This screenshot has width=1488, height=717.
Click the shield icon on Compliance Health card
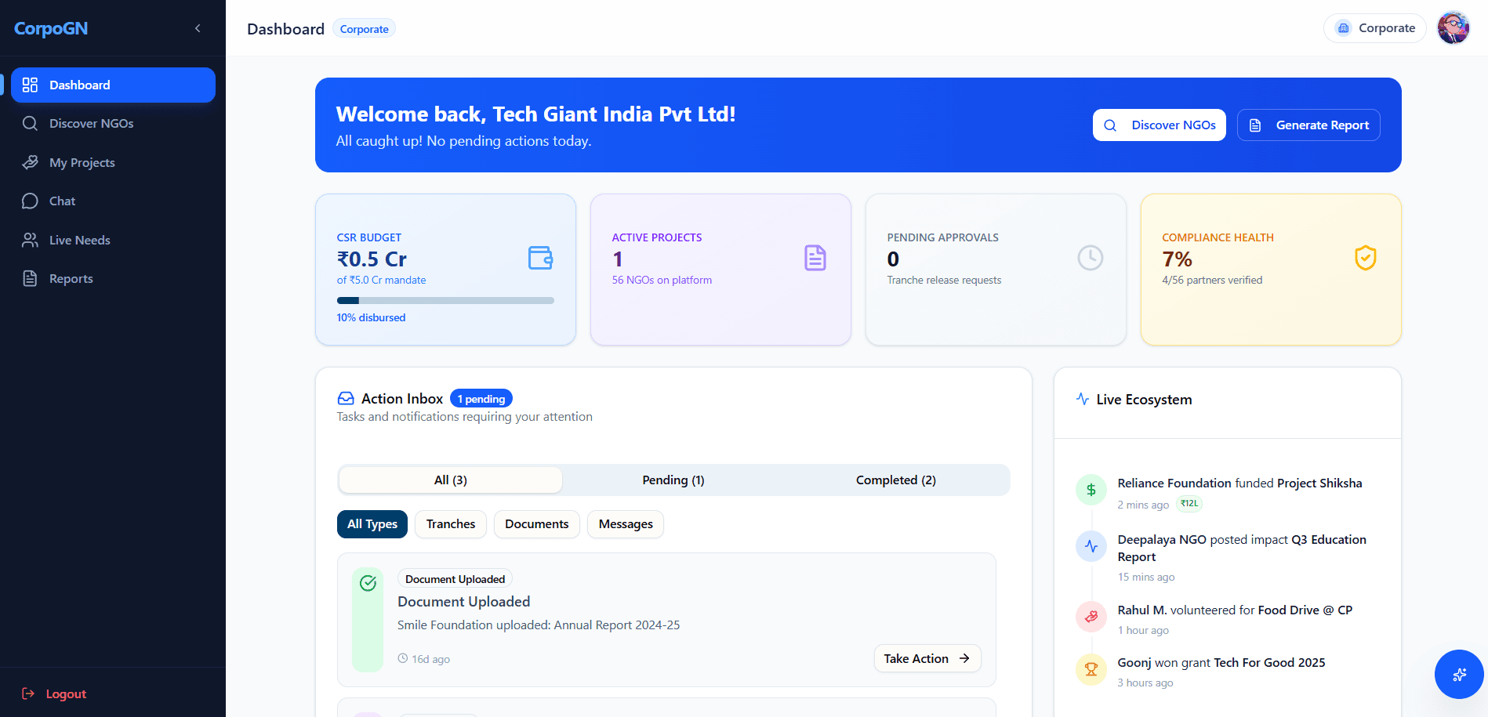point(1366,257)
